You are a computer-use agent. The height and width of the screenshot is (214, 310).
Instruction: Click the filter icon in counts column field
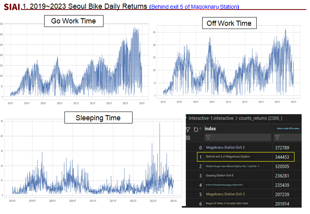pos(277,137)
